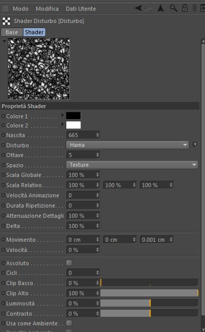Image resolution: width=205 pixels, height=332 pixels.
Task: Toggle the Usa come Ambiente checkbox
Action: click(x=69, y=323)
